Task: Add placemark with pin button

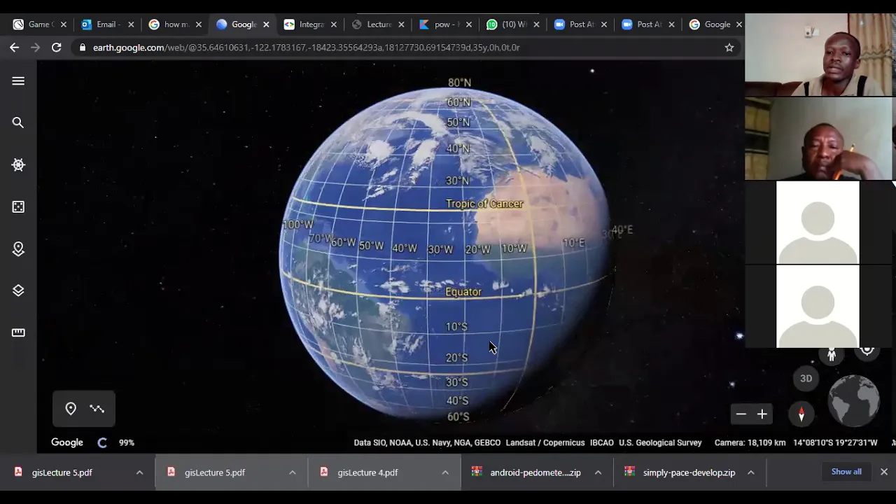Action: point(71,409)
